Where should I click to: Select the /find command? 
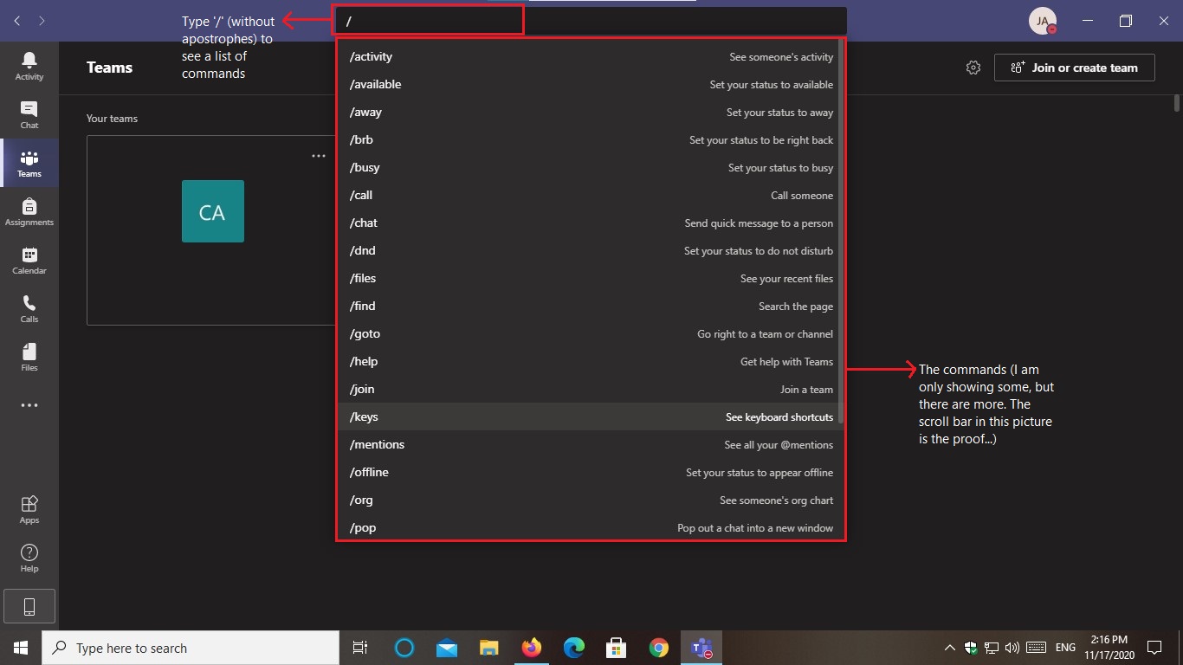click(x=590, y=307)
